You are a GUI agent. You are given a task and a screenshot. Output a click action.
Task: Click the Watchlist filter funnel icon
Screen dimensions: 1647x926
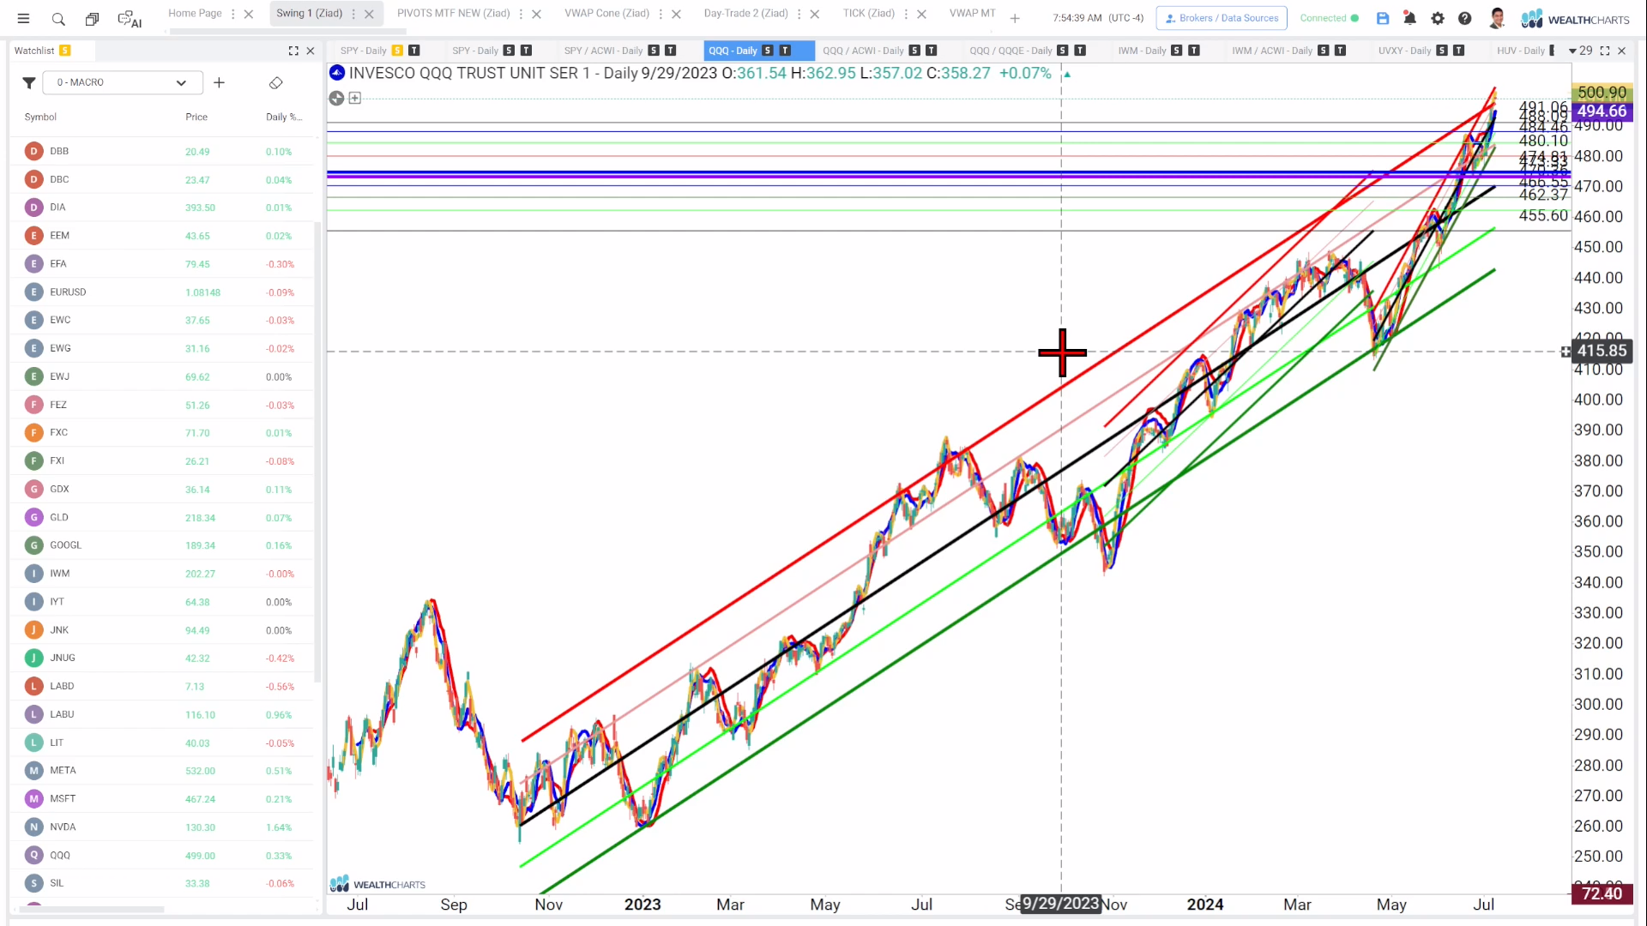pos(29,82)
